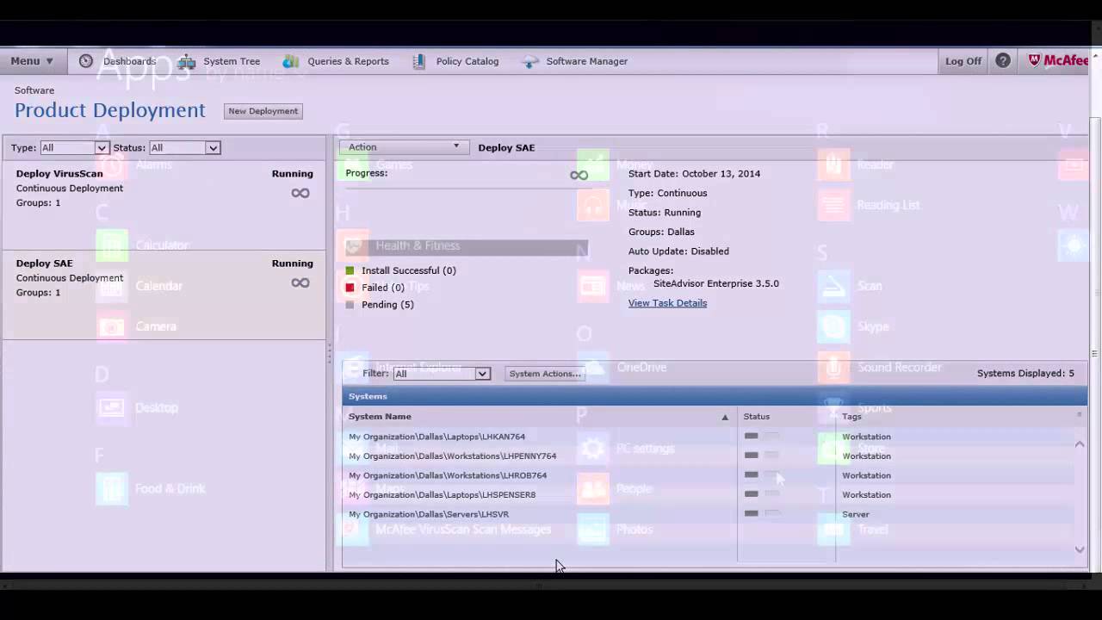Open the Menu dropdown
The height and width of the screenshot is (620, 1102).
point(32,61)
